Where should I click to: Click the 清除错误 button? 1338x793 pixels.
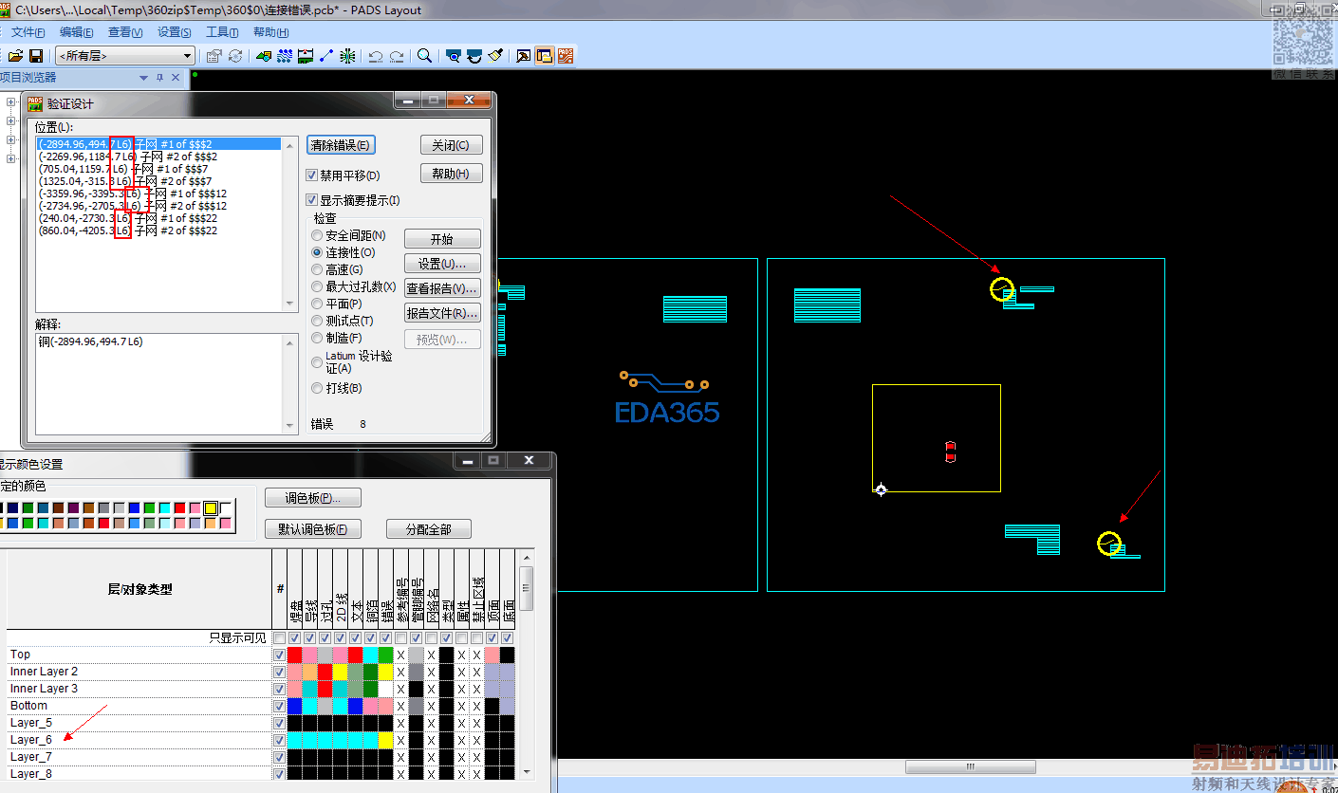coord(341,145)
